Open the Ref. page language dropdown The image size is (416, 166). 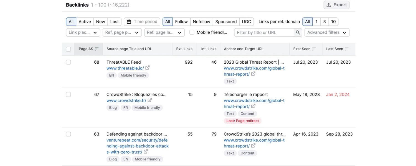(x=164, y=32)
